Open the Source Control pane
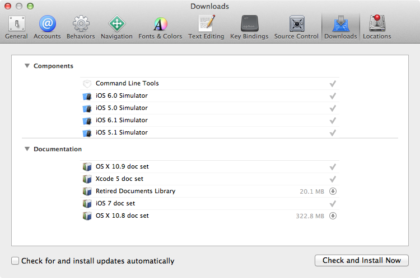 coord(296,27)
